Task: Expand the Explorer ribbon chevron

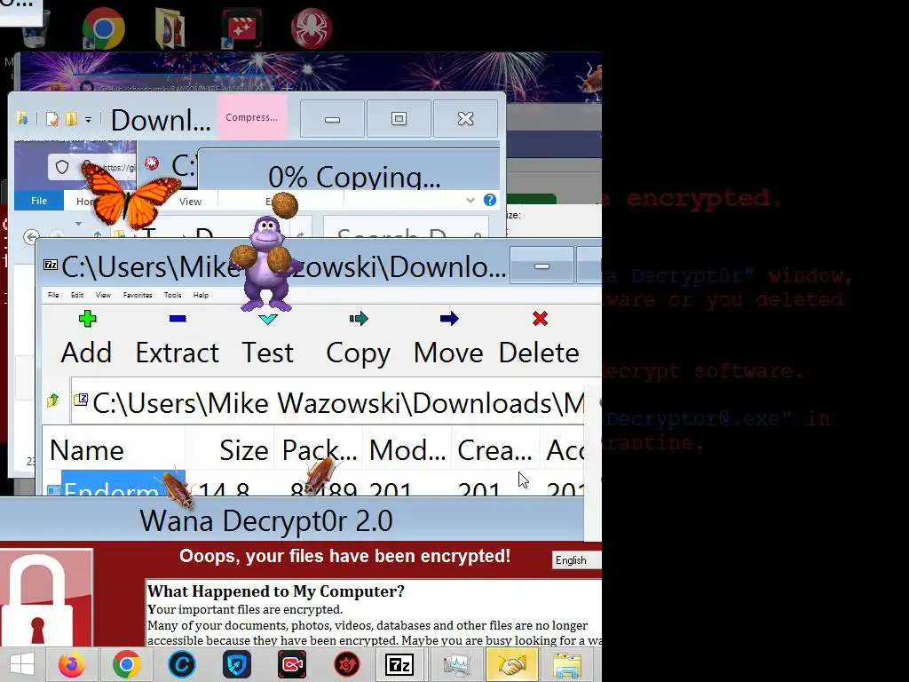Action: click(470, 201)
